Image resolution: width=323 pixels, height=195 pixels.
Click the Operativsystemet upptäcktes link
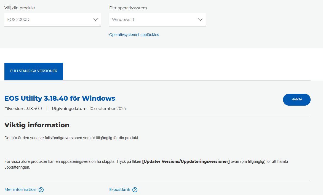pos(134,35)
